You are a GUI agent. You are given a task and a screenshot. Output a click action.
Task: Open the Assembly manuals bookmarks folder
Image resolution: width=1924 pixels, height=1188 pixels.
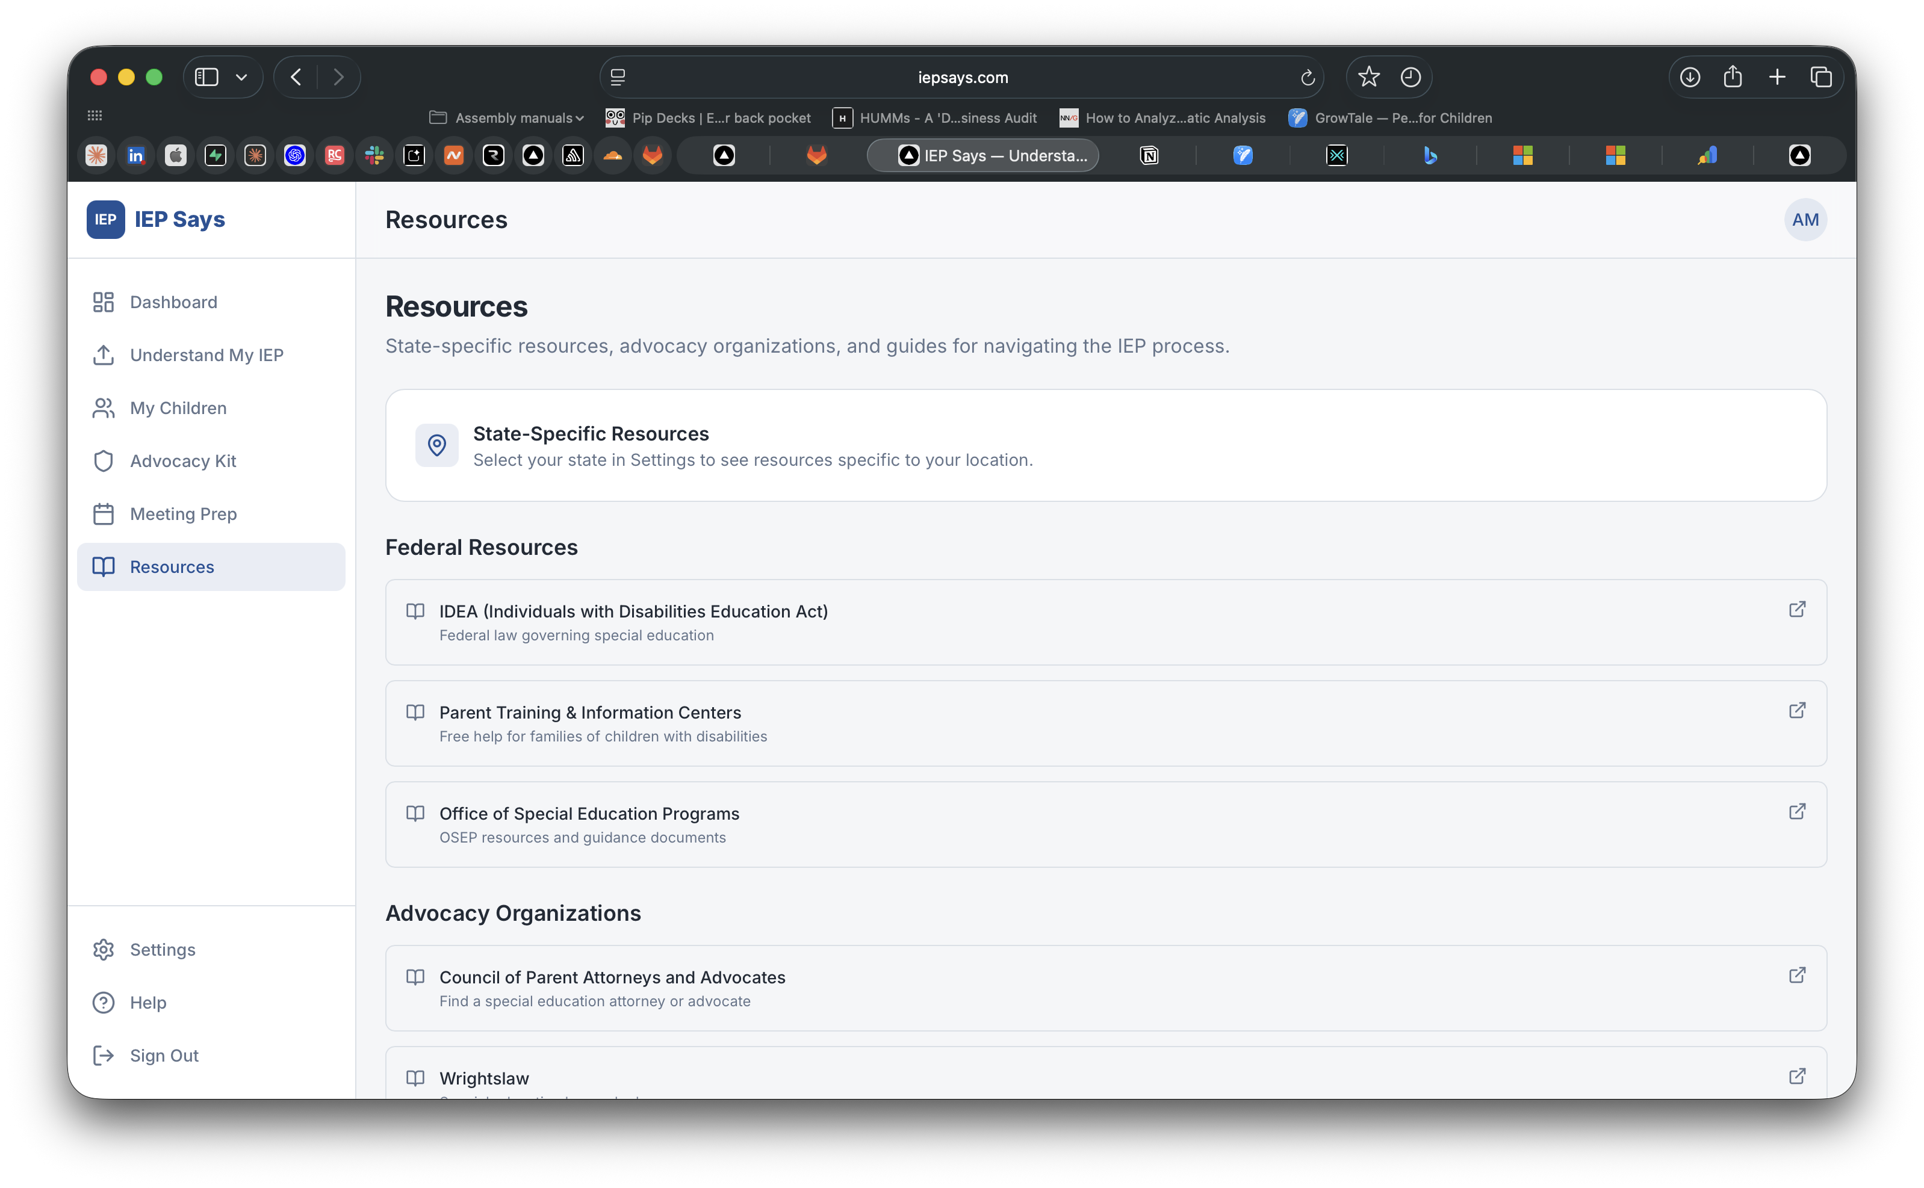(506, 118)
